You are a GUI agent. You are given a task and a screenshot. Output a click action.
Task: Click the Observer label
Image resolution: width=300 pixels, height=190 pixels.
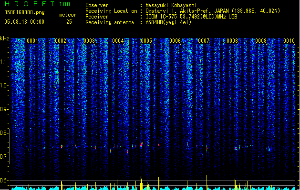pyautogui.click(x=97, y=5)
